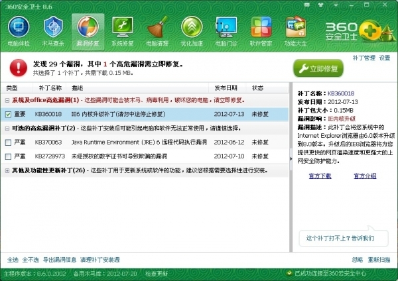Screen dimensions: 398x281
Task: Select the 系统修复 system repair icon
Action: point(122,31)
